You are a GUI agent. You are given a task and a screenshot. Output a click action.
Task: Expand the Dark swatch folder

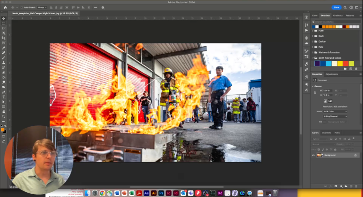click(313, 36)
